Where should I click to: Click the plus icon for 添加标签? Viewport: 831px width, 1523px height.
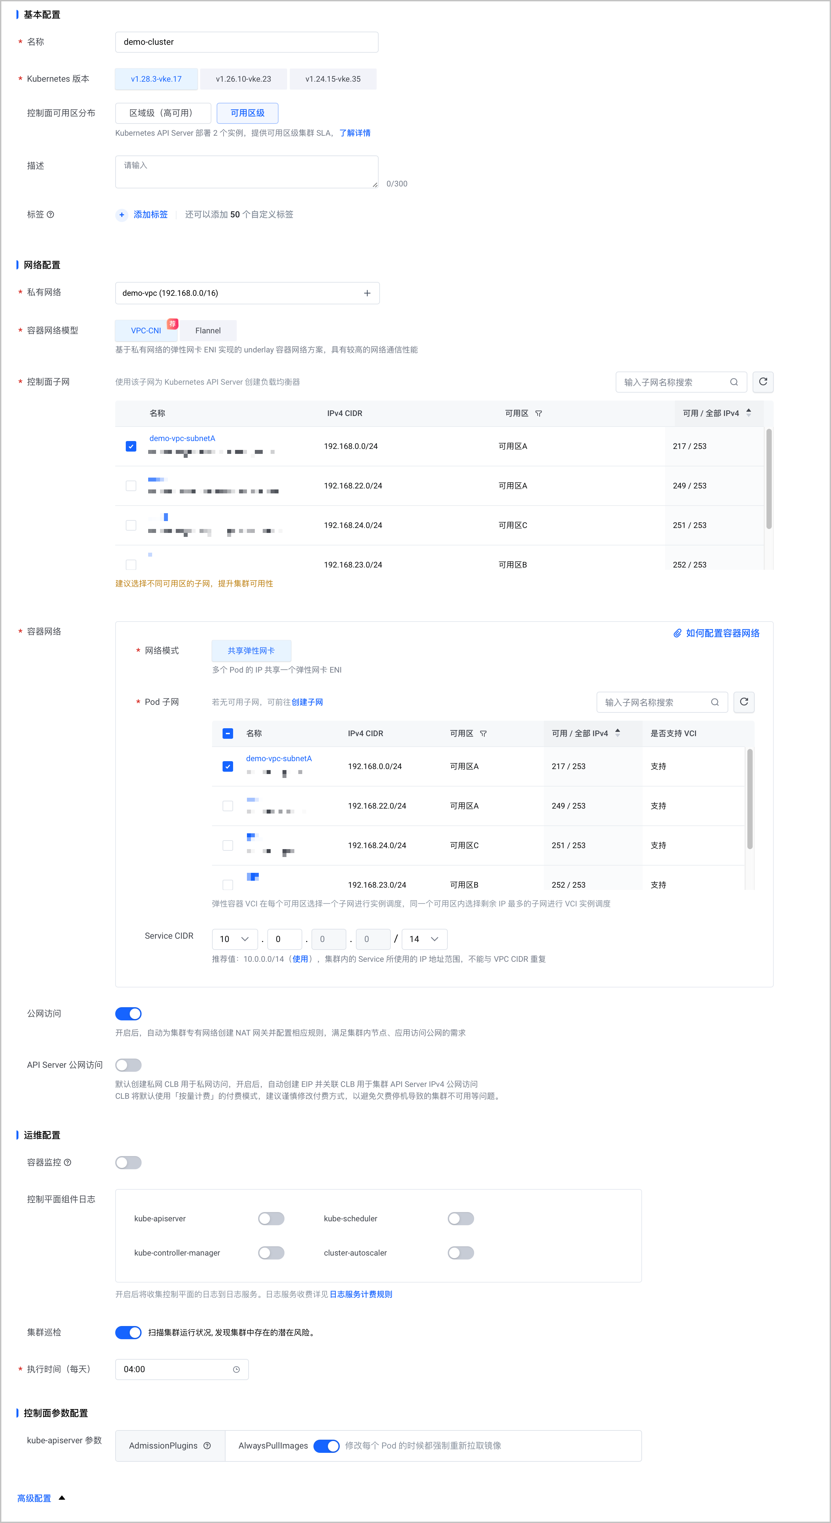point(122,215)
